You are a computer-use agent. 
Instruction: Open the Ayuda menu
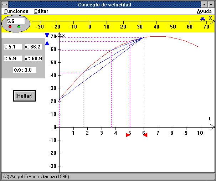(204, 11)
